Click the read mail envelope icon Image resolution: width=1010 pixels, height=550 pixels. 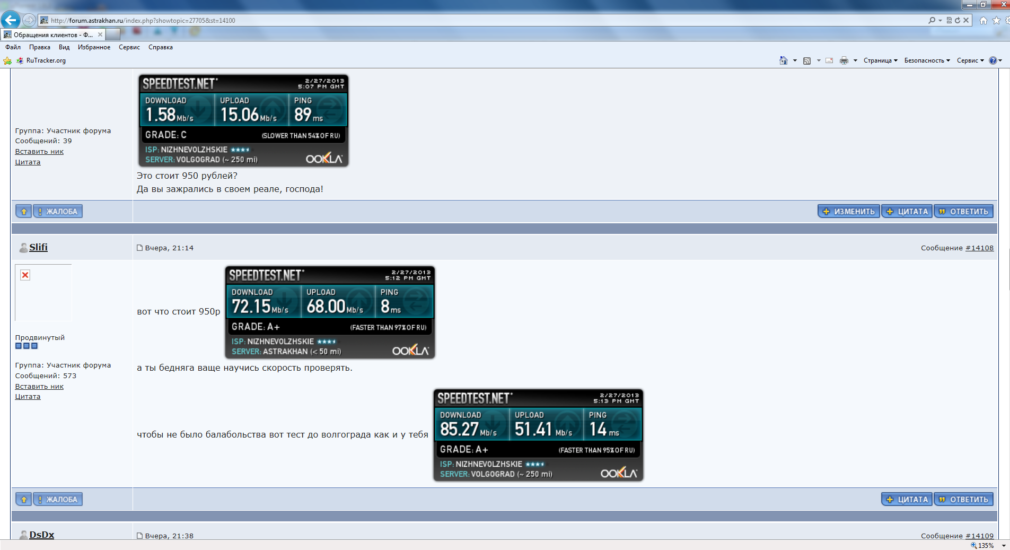click(829, 60)
